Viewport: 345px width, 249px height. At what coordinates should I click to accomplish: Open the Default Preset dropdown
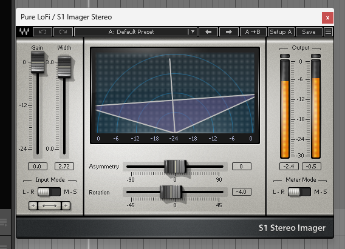[x=136, y=32]
